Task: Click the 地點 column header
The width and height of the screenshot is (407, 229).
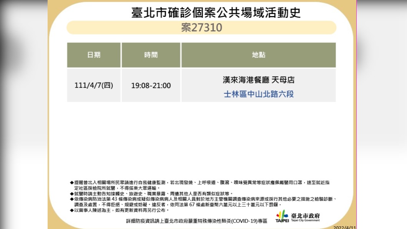Action: pos(258,55)
